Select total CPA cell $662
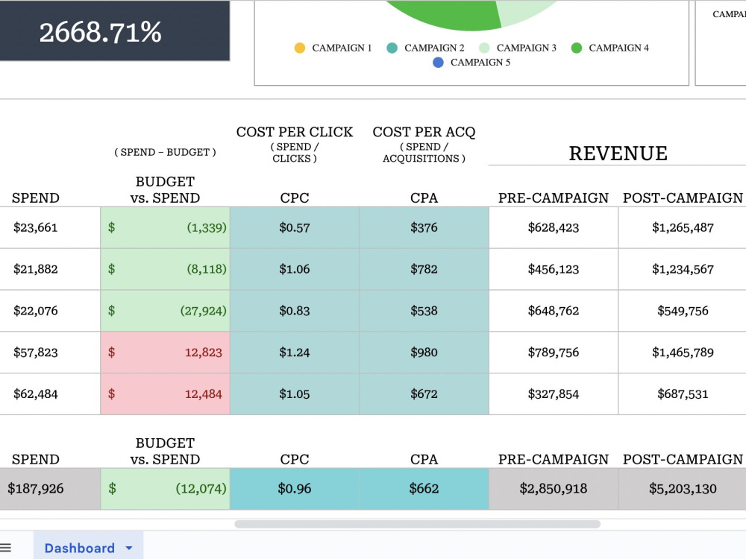The height and width of the screenshot is (559, 746). pos(424,489)
